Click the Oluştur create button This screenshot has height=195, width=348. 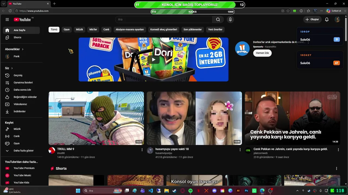[312, 19]
